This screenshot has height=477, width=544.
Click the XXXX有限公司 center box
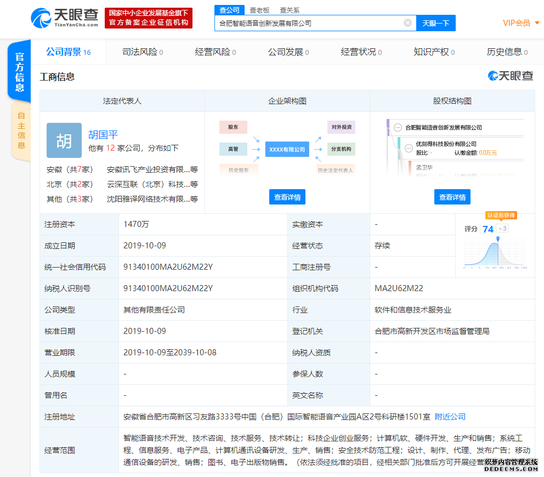287,149
